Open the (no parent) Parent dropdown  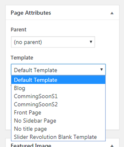tap(53, 42)
